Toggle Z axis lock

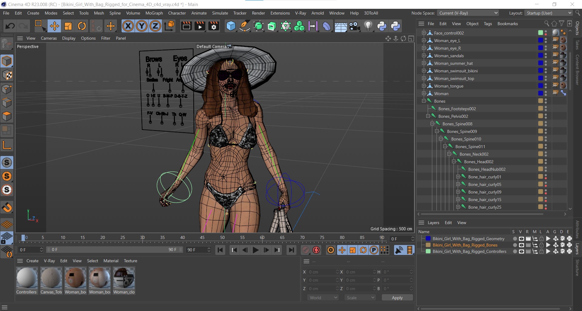pos(155,26)
